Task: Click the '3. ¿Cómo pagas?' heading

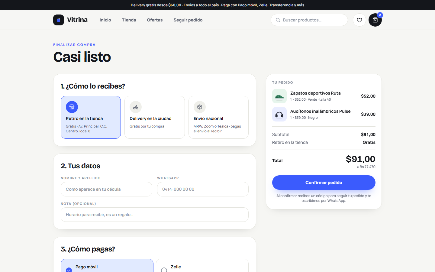Action: click(88, 249)
